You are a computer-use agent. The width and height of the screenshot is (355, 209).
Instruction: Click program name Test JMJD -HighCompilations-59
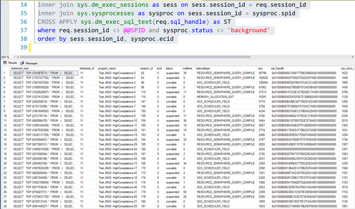point(118,140)
